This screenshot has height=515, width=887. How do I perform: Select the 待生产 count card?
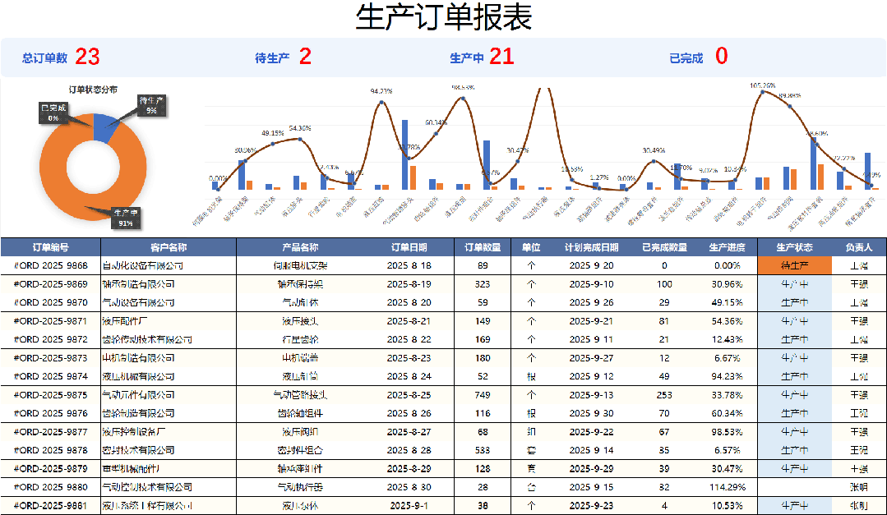tap(283, 57)
